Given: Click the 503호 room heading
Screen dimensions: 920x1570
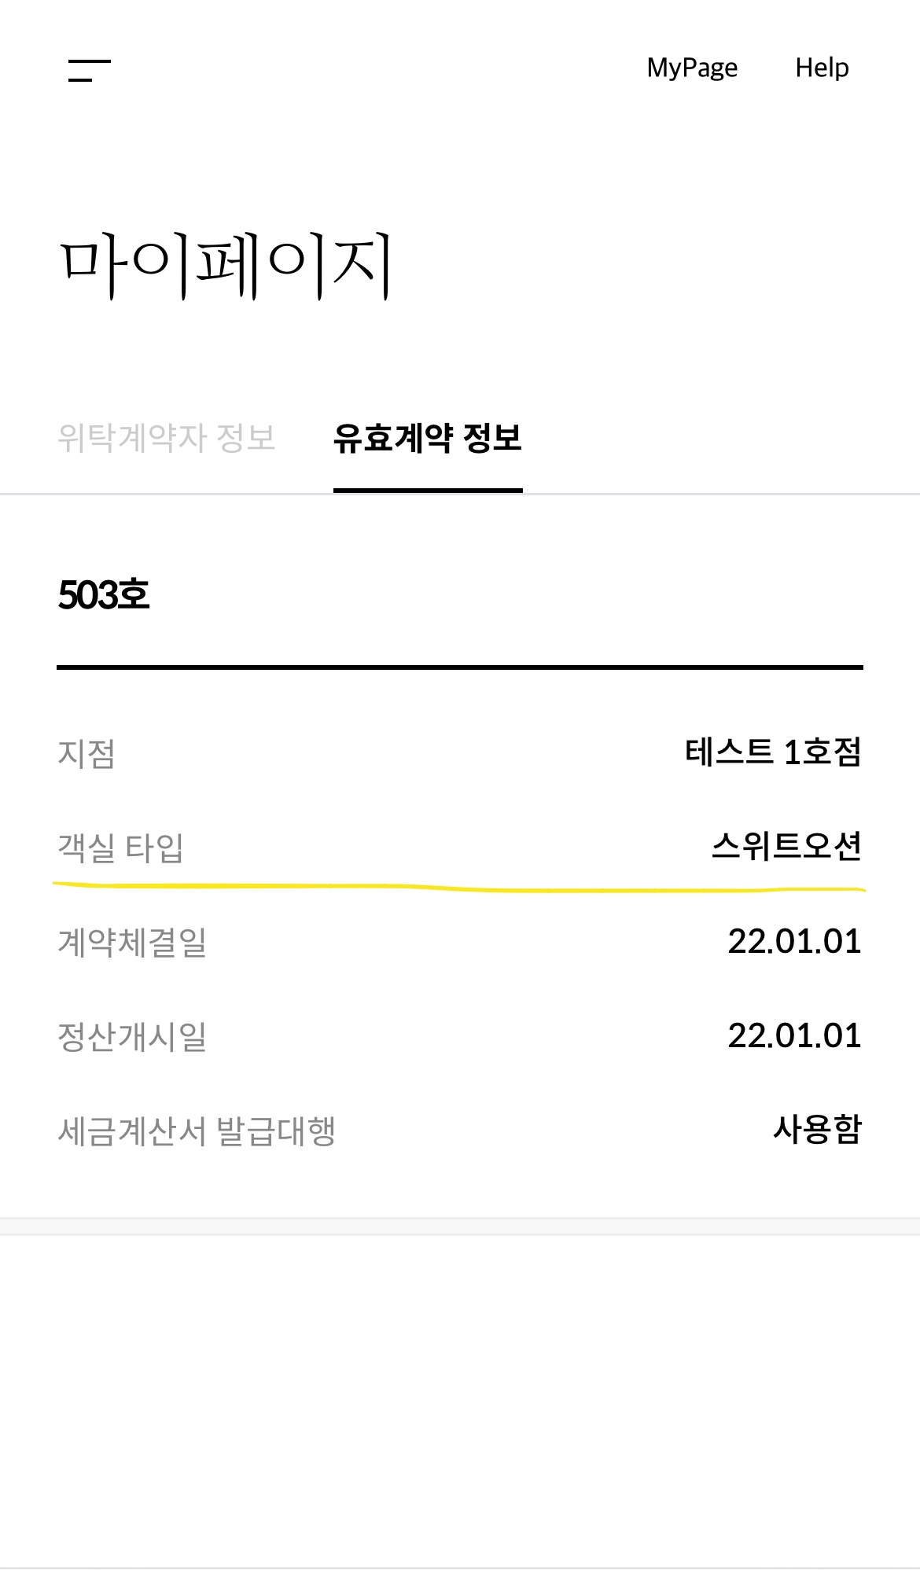Looking at the screenshot, I should (x=104, y=595).
